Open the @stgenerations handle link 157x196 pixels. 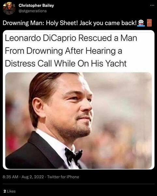click(33, 11)
